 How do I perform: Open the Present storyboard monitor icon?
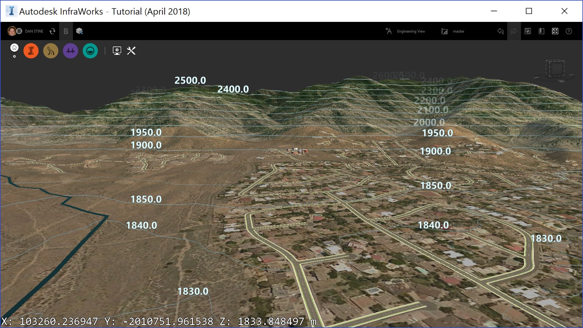click(116, 51)
